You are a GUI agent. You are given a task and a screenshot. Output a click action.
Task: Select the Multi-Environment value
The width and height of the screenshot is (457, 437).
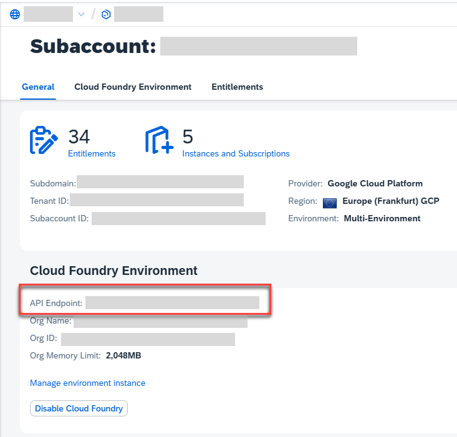[382, 218]
